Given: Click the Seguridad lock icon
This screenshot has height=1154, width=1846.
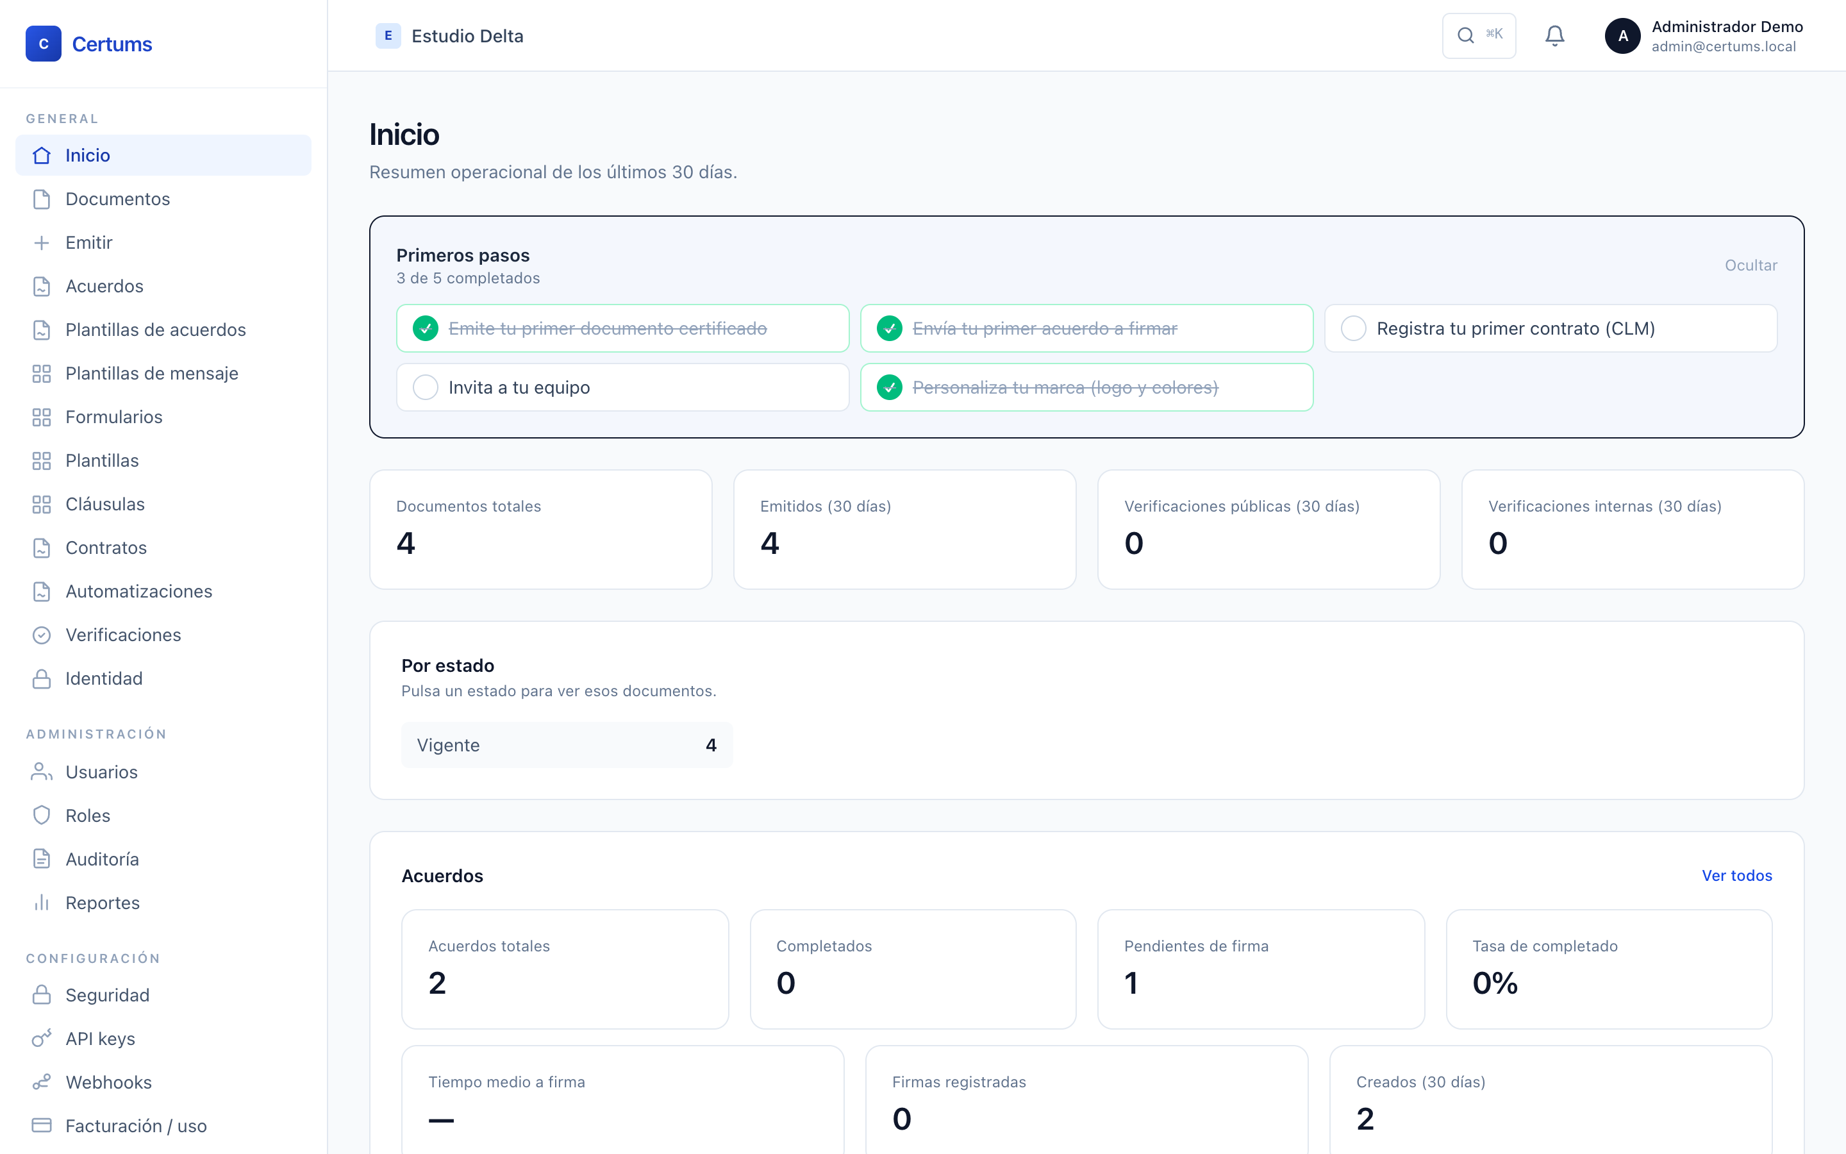Looking at the screenshot, I should (x=42, y=994).
